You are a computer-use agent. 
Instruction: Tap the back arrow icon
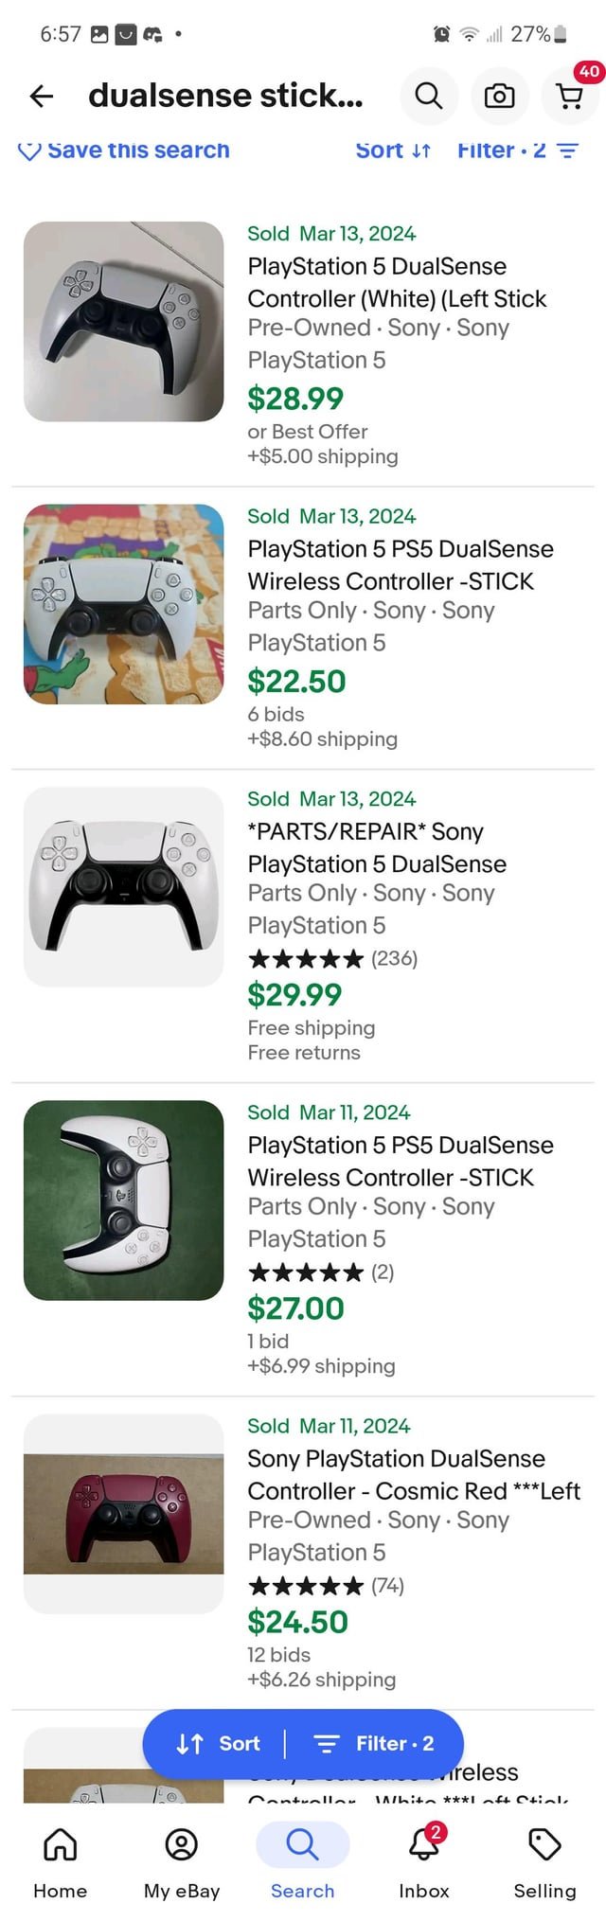(x=42, y=96)
